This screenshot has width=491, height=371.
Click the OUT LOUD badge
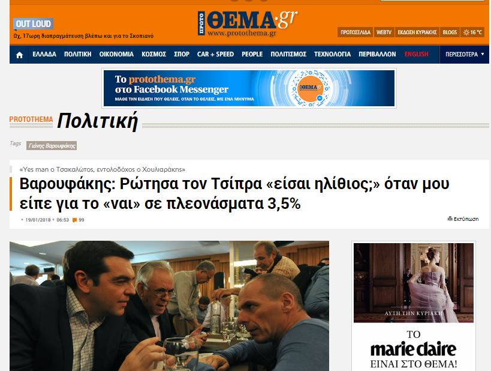[33, 24]
